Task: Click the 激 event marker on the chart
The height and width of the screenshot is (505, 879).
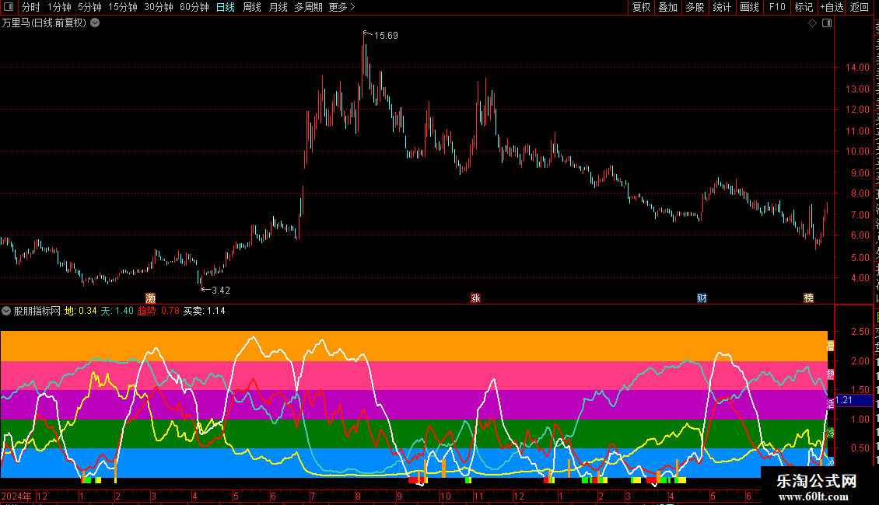Action: [150, 298]
